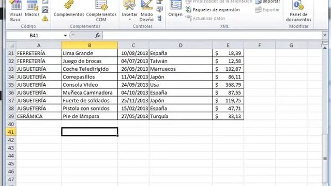Open the Name Box dropdown arrow
Viewport: 331px width, 186px height.
coord(65,36)
